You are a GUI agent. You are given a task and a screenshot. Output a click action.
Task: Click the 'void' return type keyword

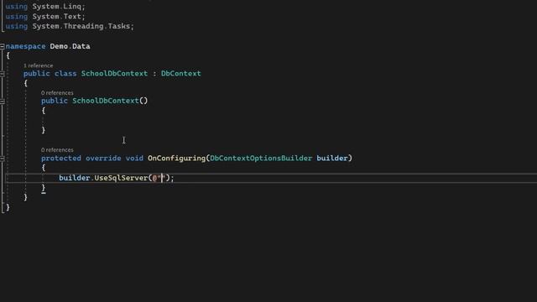pyautogui.click(x=134, y=159)
